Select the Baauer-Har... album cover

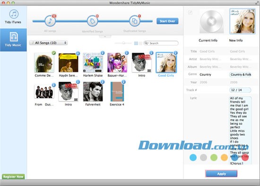pyautogui.click(x=117, y=63)
